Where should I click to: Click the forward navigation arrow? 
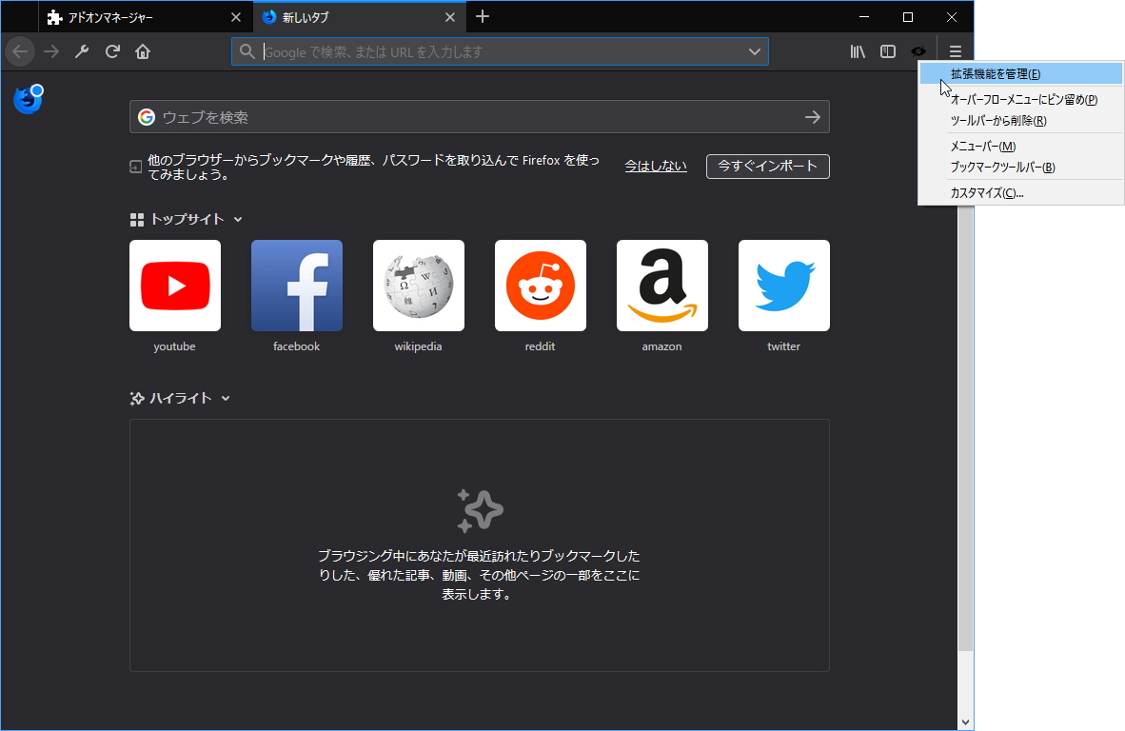click(50, 51)
